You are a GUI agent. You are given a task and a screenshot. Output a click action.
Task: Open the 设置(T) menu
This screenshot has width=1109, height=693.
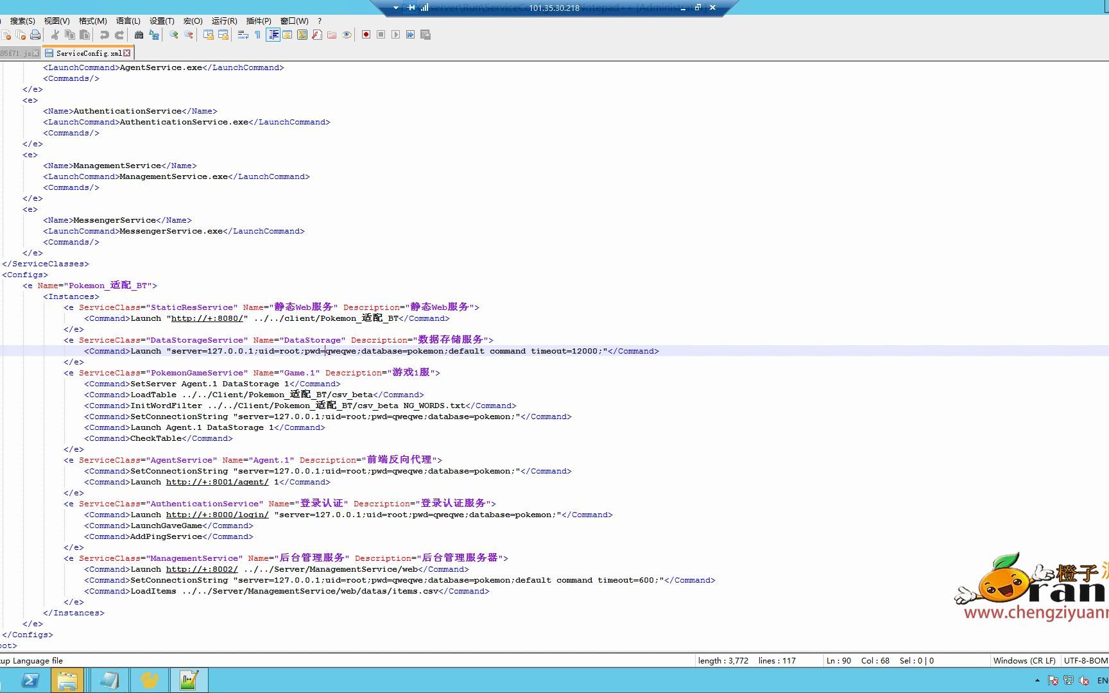[162, 21]
